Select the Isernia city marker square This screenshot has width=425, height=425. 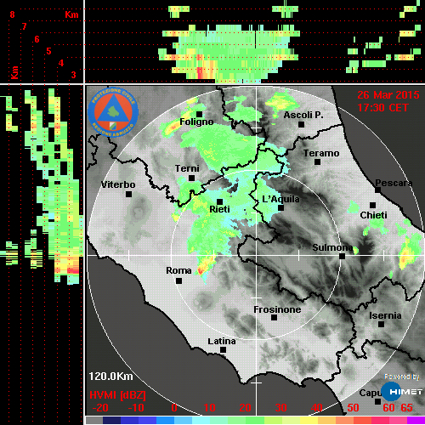click(382, 324)
